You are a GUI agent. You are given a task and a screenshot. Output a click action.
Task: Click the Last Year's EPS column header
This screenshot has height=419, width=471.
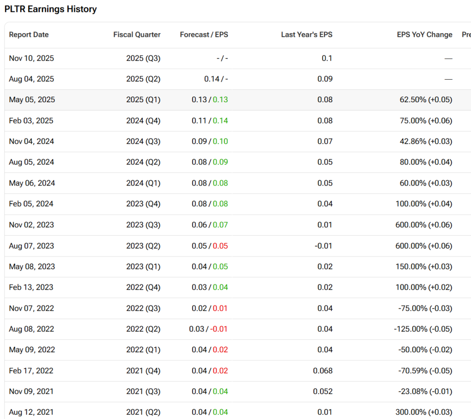click(x=307, y=35)
